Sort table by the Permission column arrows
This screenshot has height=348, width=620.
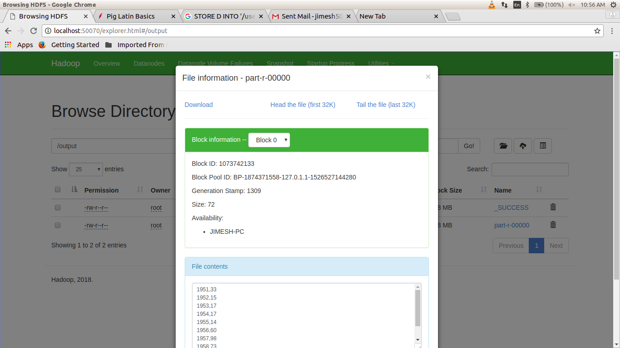point(140,189)
